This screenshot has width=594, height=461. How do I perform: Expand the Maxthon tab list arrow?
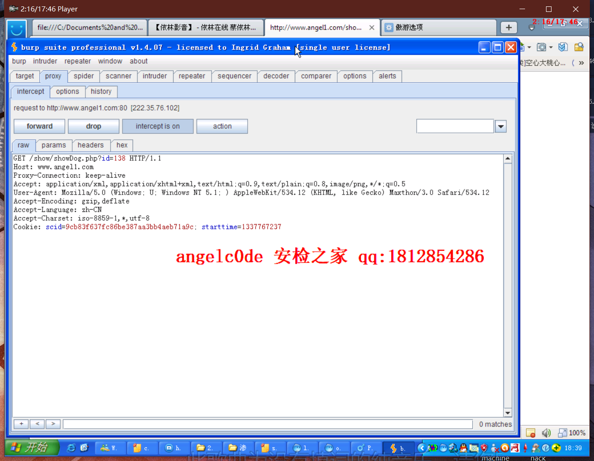point(532,28)
